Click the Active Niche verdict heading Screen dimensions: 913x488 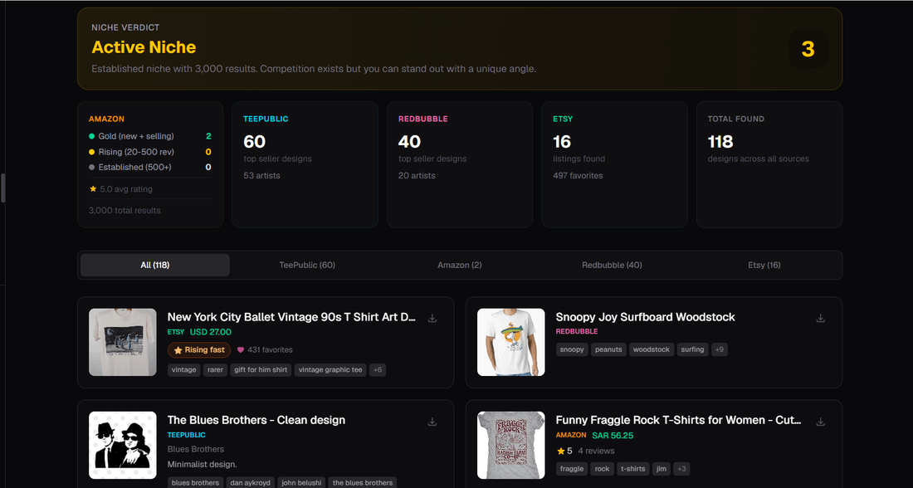[144, 47]
